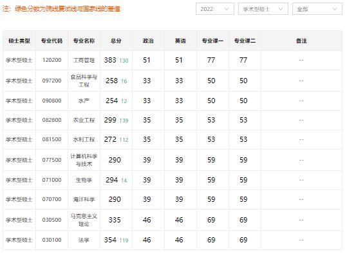Click 专业课一 score 77 in 工商管理 row
The height and width of the screenshot is (254, 347).
(x=211, y=60)
